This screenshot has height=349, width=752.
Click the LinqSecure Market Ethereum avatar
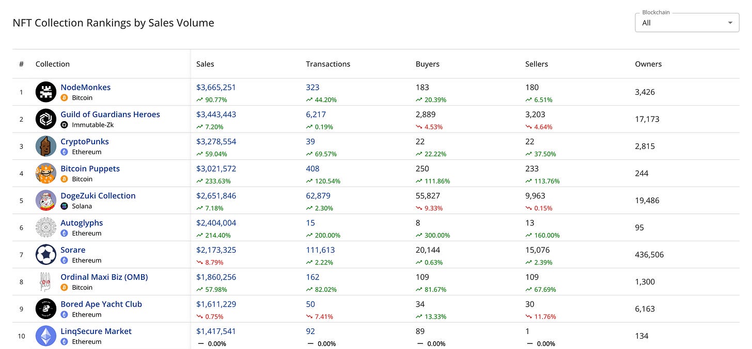(46, 336)
